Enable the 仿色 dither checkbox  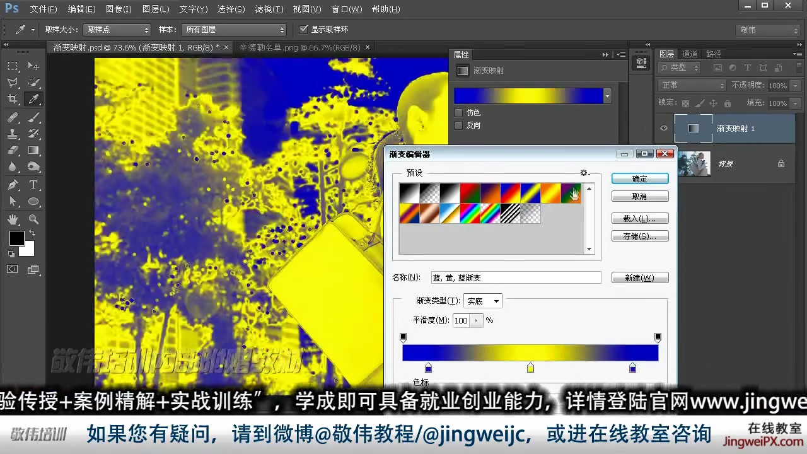coord(458,112)
